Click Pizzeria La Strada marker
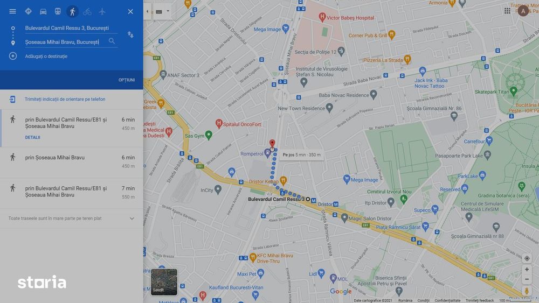This screenshot has height=303, width=539. tap(407, 59)
